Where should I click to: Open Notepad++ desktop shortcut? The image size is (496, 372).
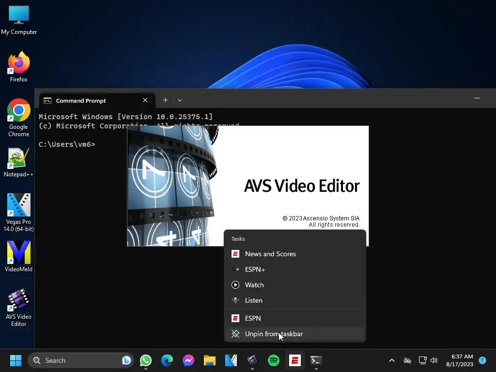(19, 162)
